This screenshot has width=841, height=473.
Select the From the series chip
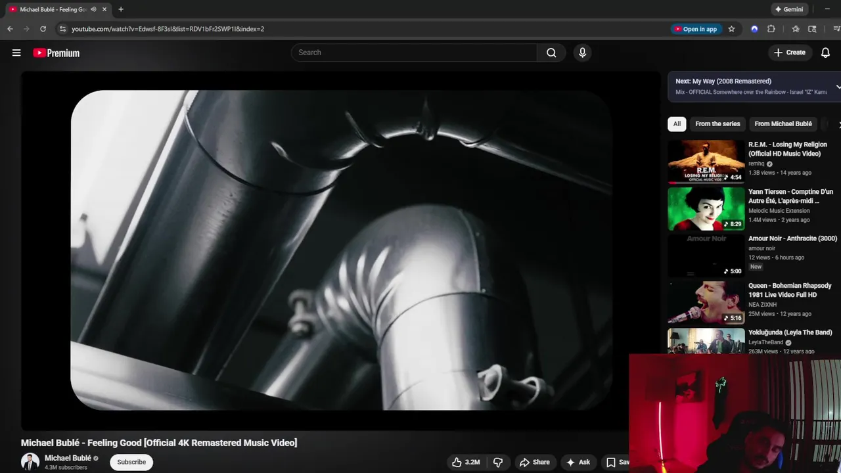click(x=717, y=124)
